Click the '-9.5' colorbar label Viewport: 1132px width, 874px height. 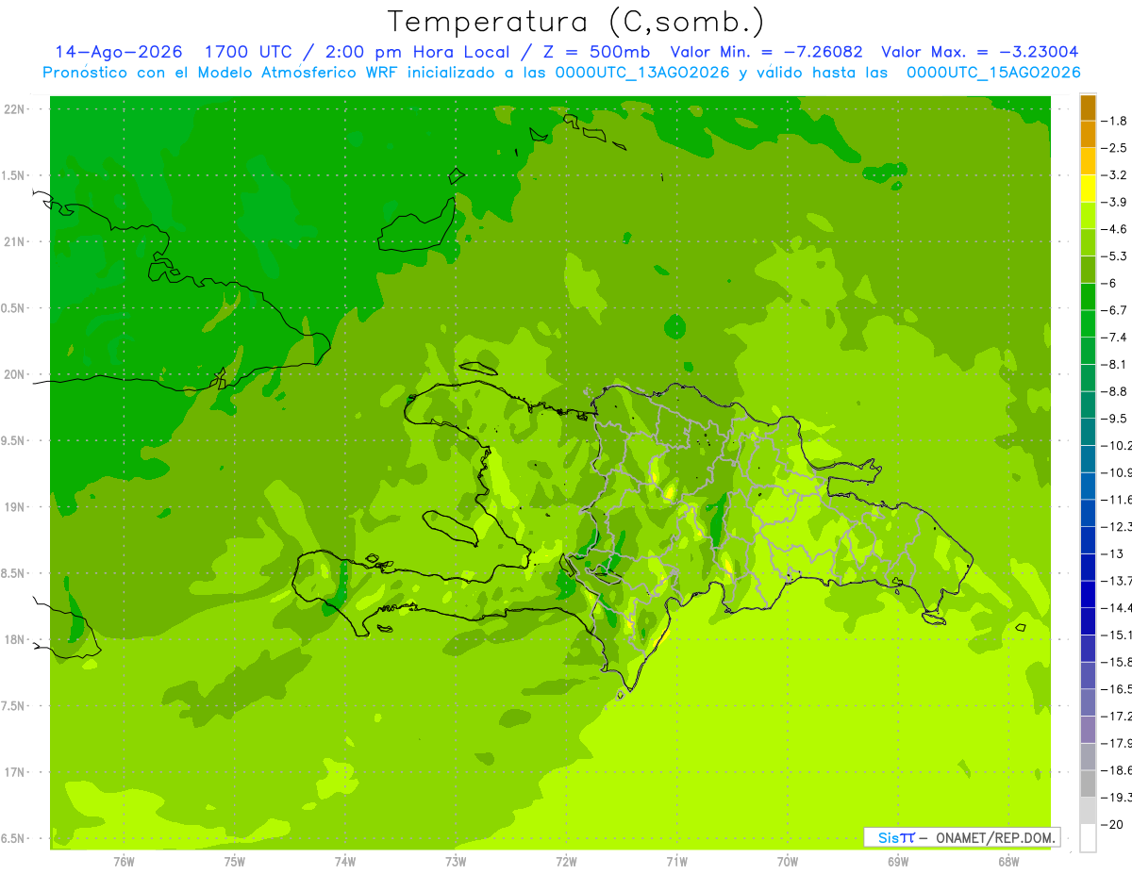(x=1116, y=419)
